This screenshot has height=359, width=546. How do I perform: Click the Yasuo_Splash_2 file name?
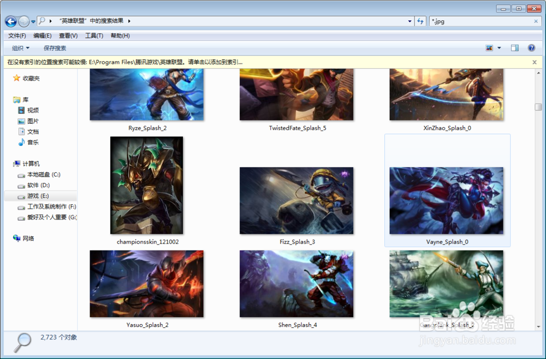pyautogui.click(x=147, y=325)
